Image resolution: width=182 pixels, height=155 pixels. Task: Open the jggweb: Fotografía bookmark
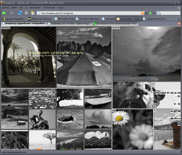(x=14, y=19)
